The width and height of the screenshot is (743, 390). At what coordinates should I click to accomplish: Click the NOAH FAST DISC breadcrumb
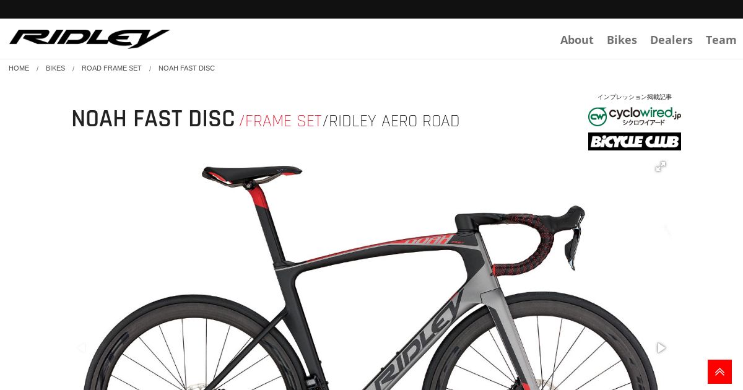pos(186,68)
